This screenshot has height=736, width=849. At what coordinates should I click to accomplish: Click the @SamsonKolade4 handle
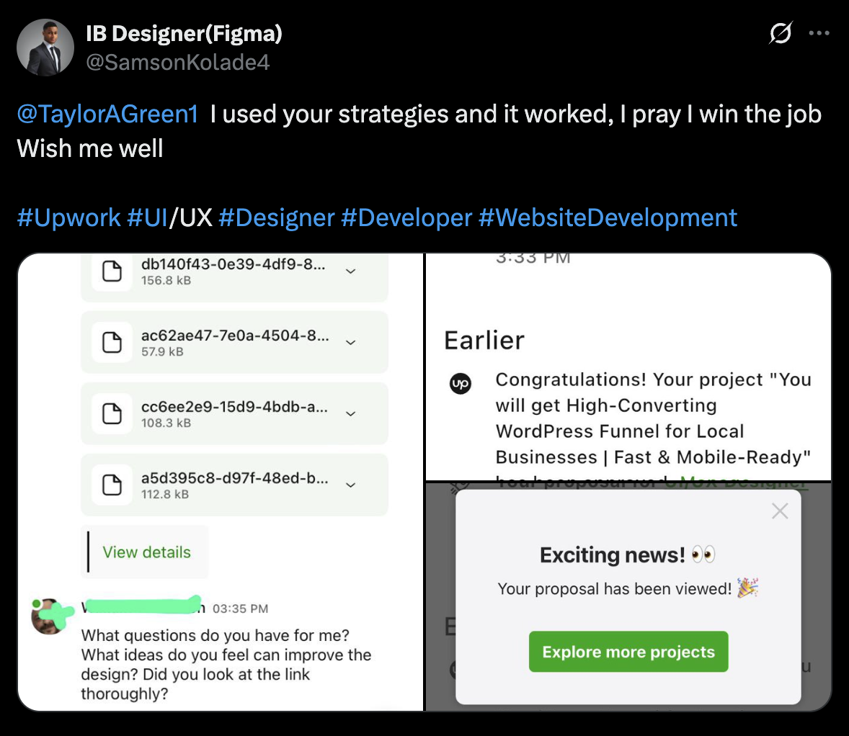tap(177, 62)
